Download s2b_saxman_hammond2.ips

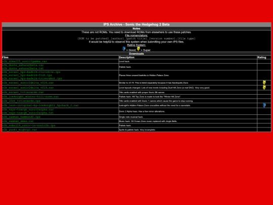21,117
